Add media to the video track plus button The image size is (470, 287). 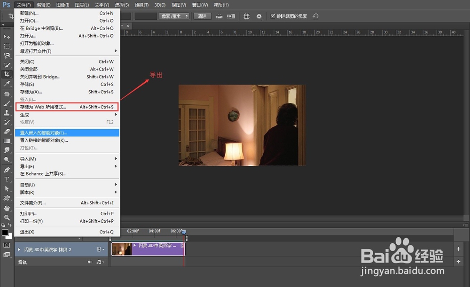(458, 249)
